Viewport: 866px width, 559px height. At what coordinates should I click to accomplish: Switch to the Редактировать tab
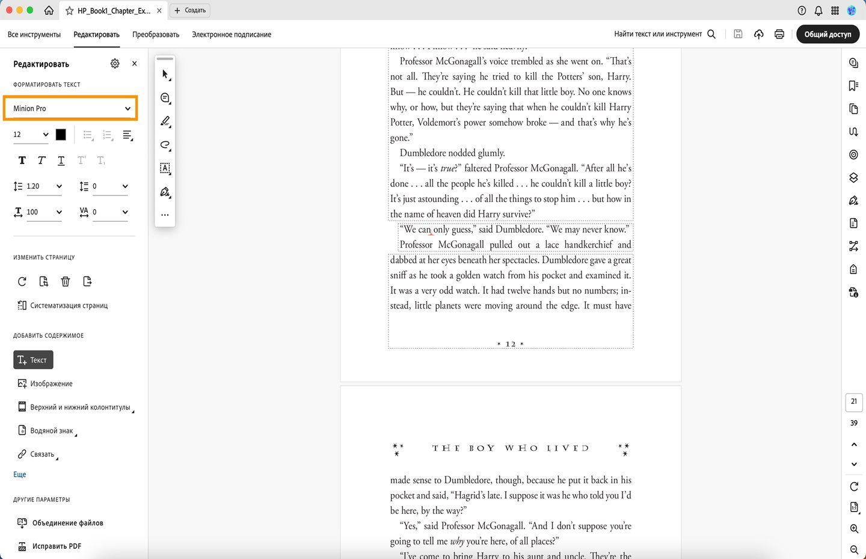click(x=96, y=34)
